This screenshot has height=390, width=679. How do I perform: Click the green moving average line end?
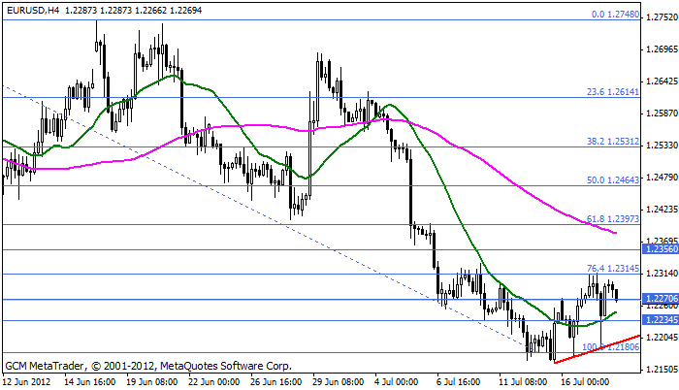[x=614, y=312]
